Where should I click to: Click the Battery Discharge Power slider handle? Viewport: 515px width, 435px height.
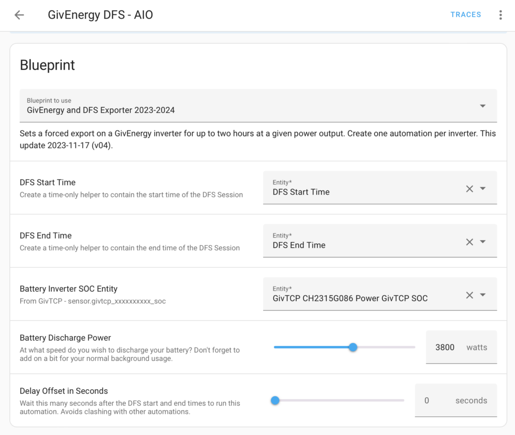click(353, 347)
